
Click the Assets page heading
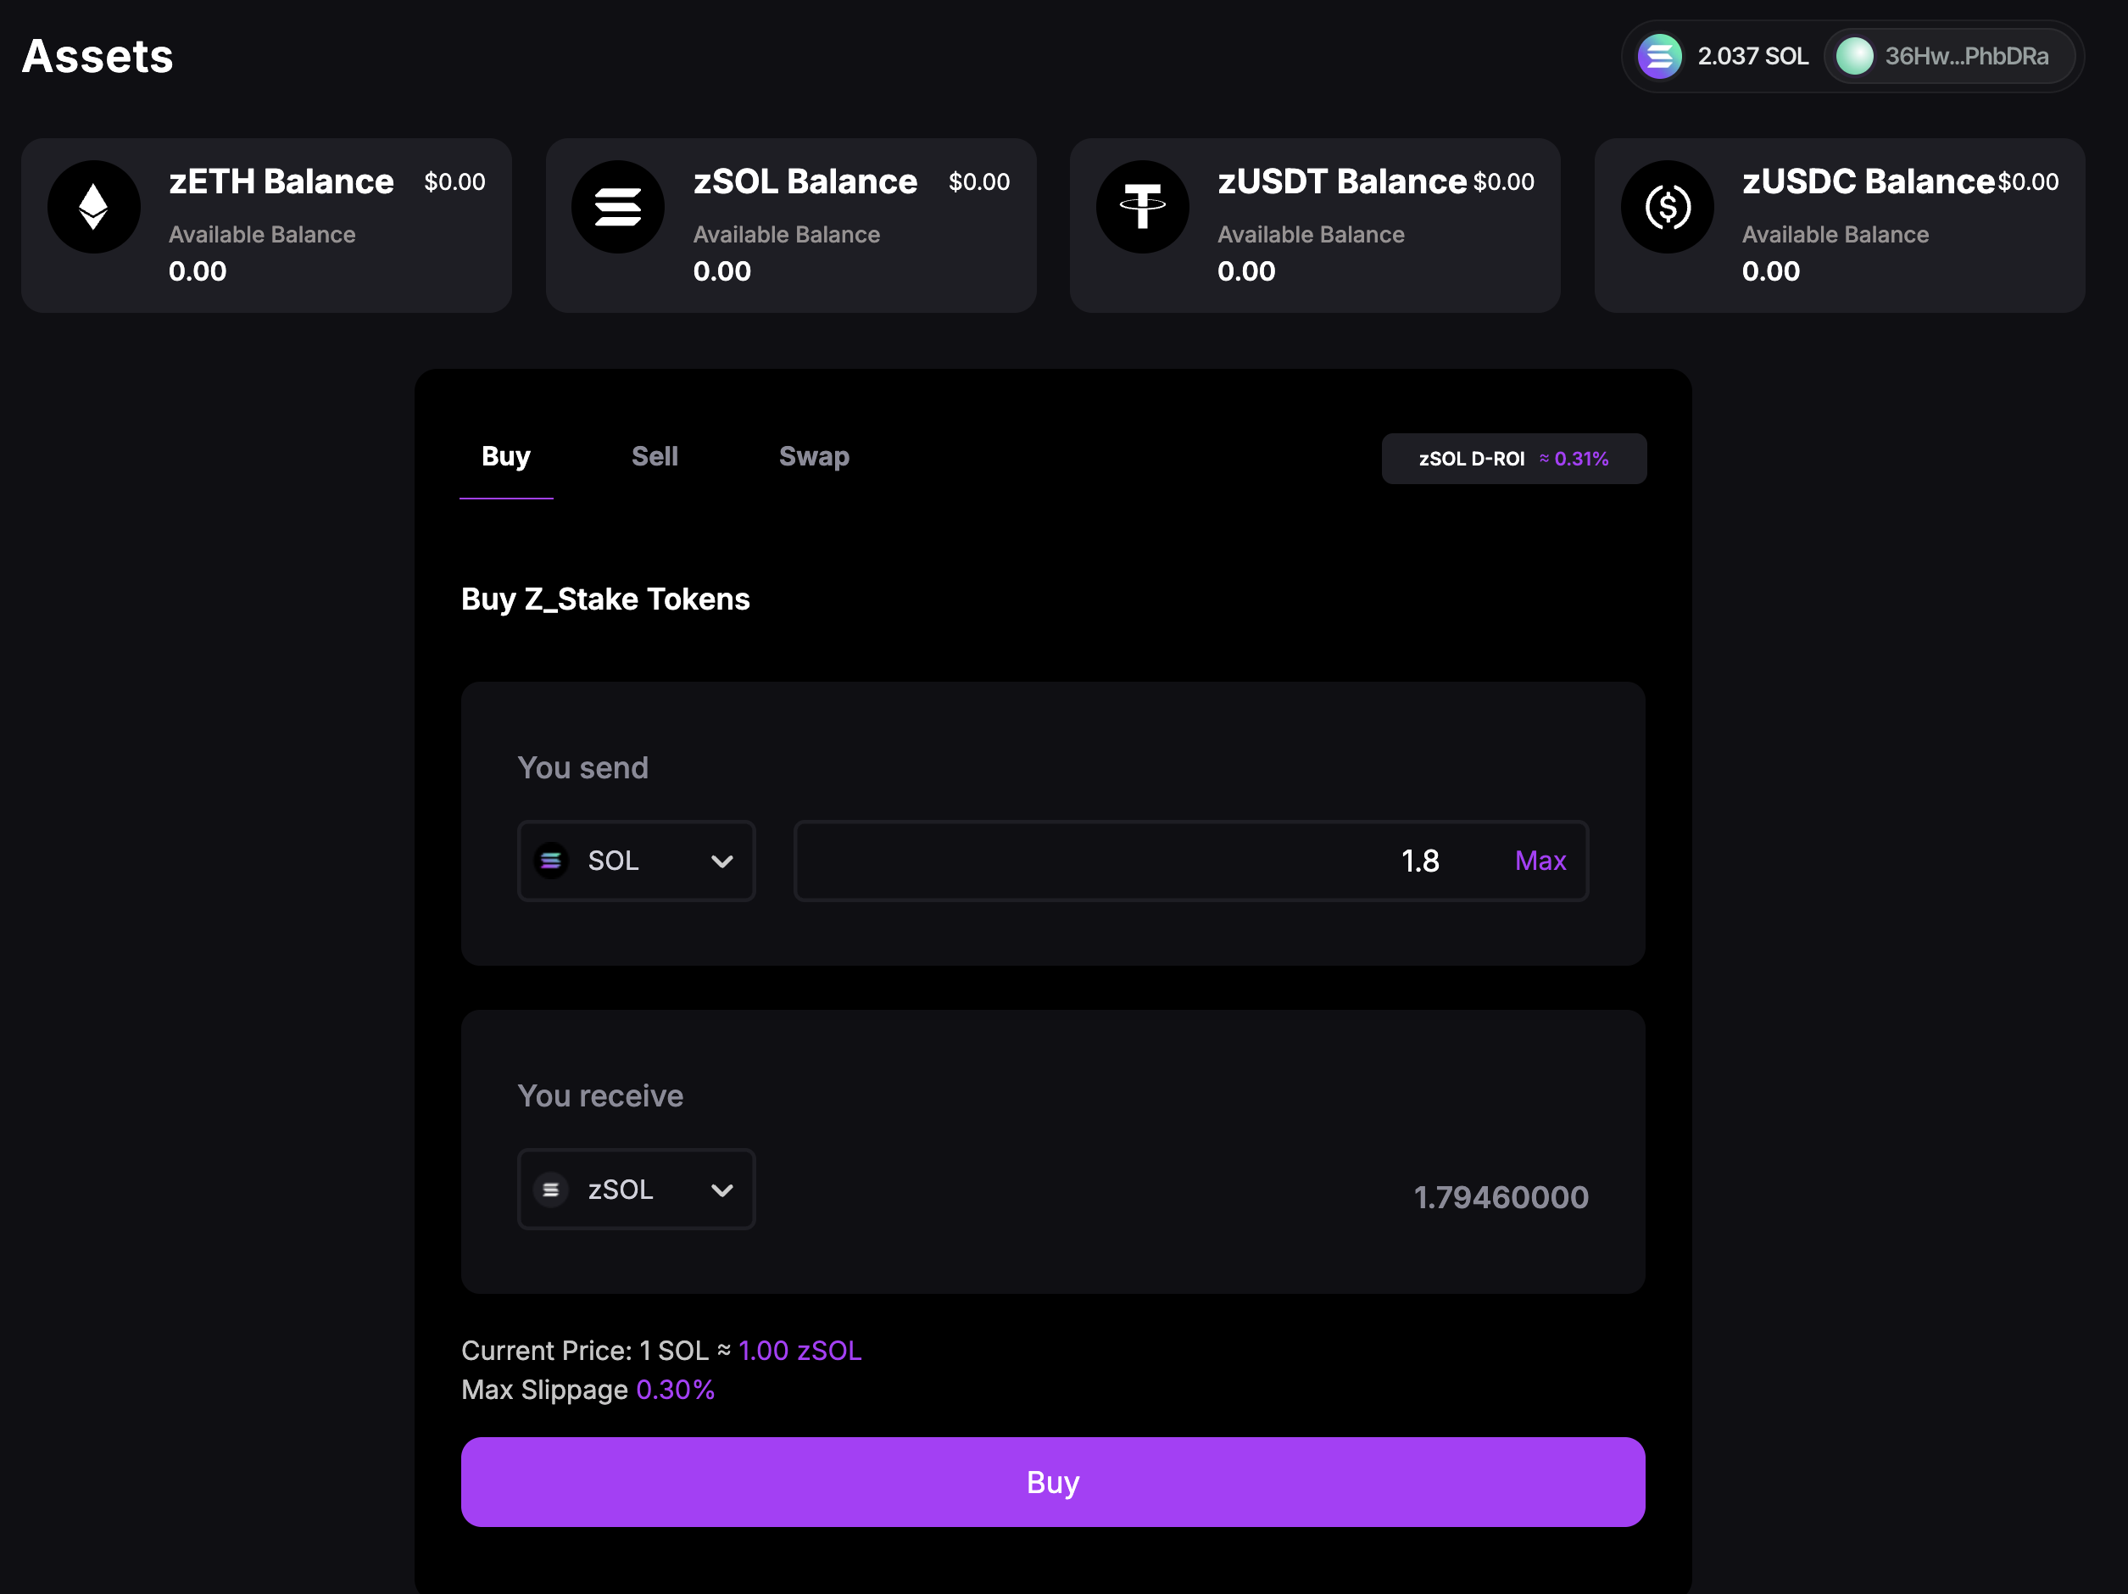[x=98, y=56]
